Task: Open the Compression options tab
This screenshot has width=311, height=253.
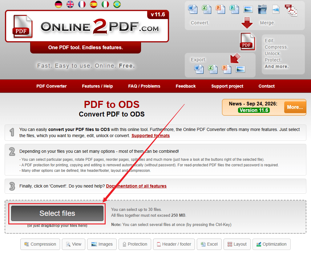Action: pos(40,244)
